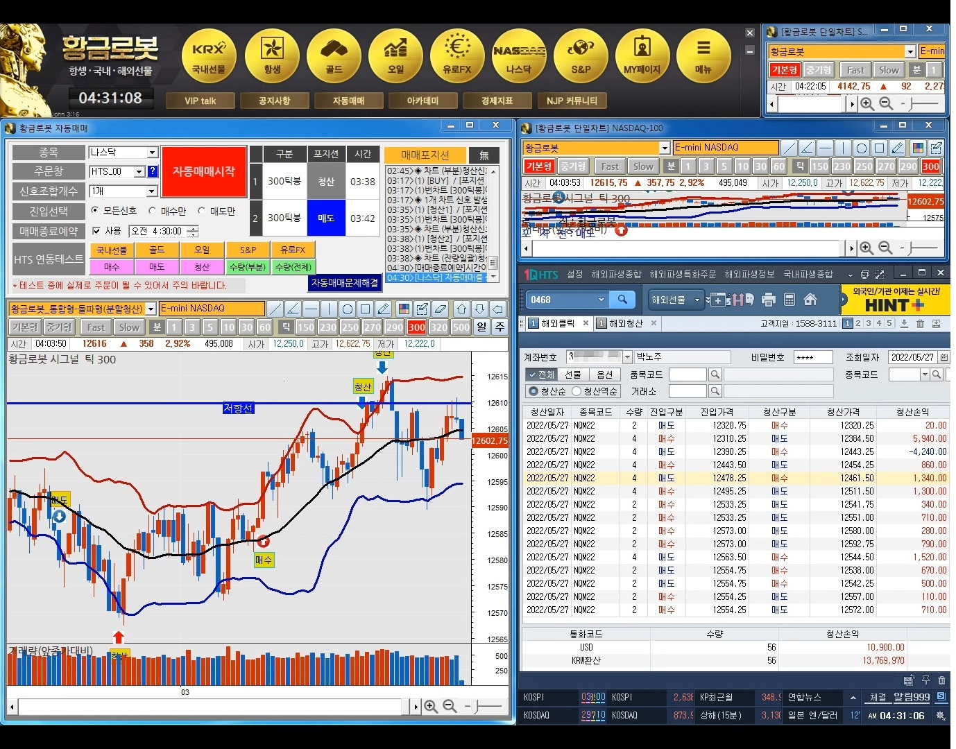This screenshot has width=956, height=749.
Task: Open the 설정 menu in 1Q HTS
Action: click(x=575, y=274)
